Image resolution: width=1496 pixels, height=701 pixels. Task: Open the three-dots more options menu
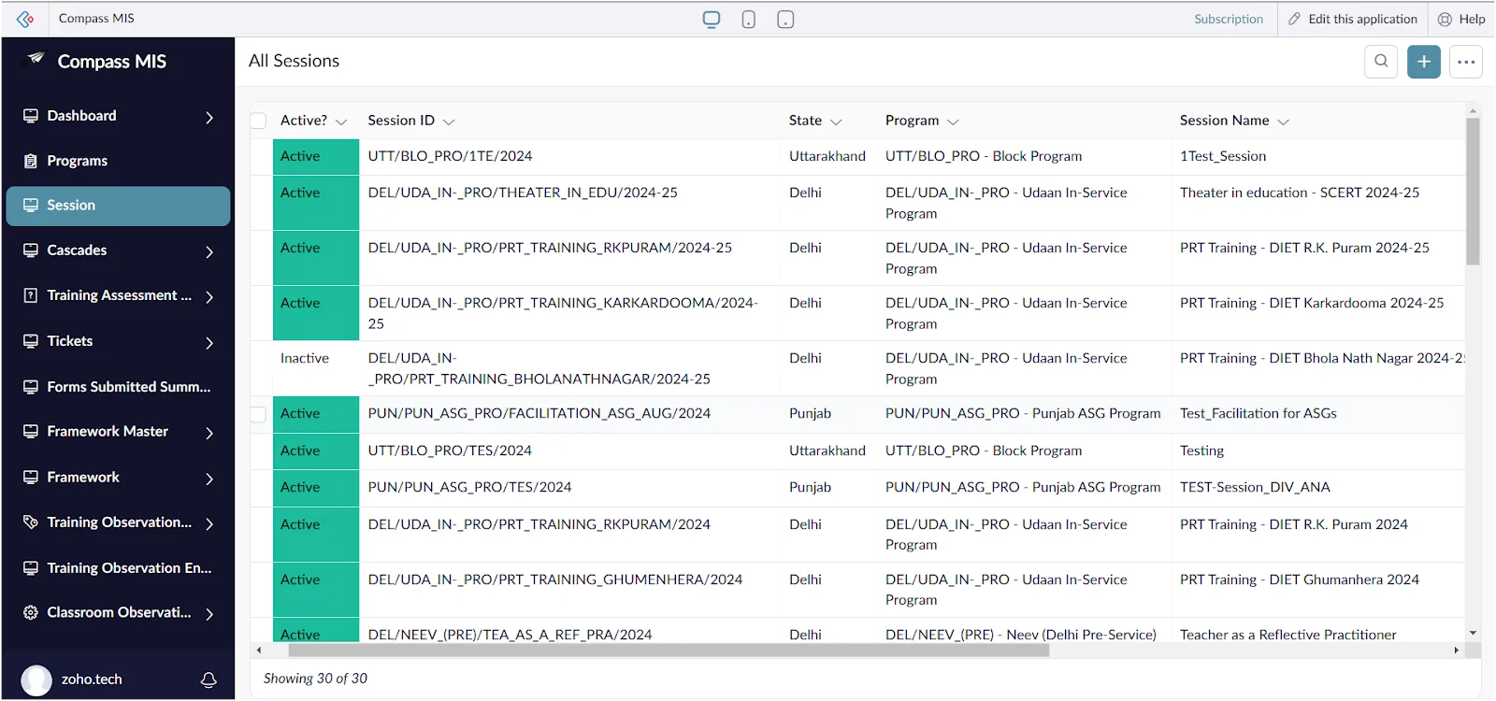(1466, 62)
